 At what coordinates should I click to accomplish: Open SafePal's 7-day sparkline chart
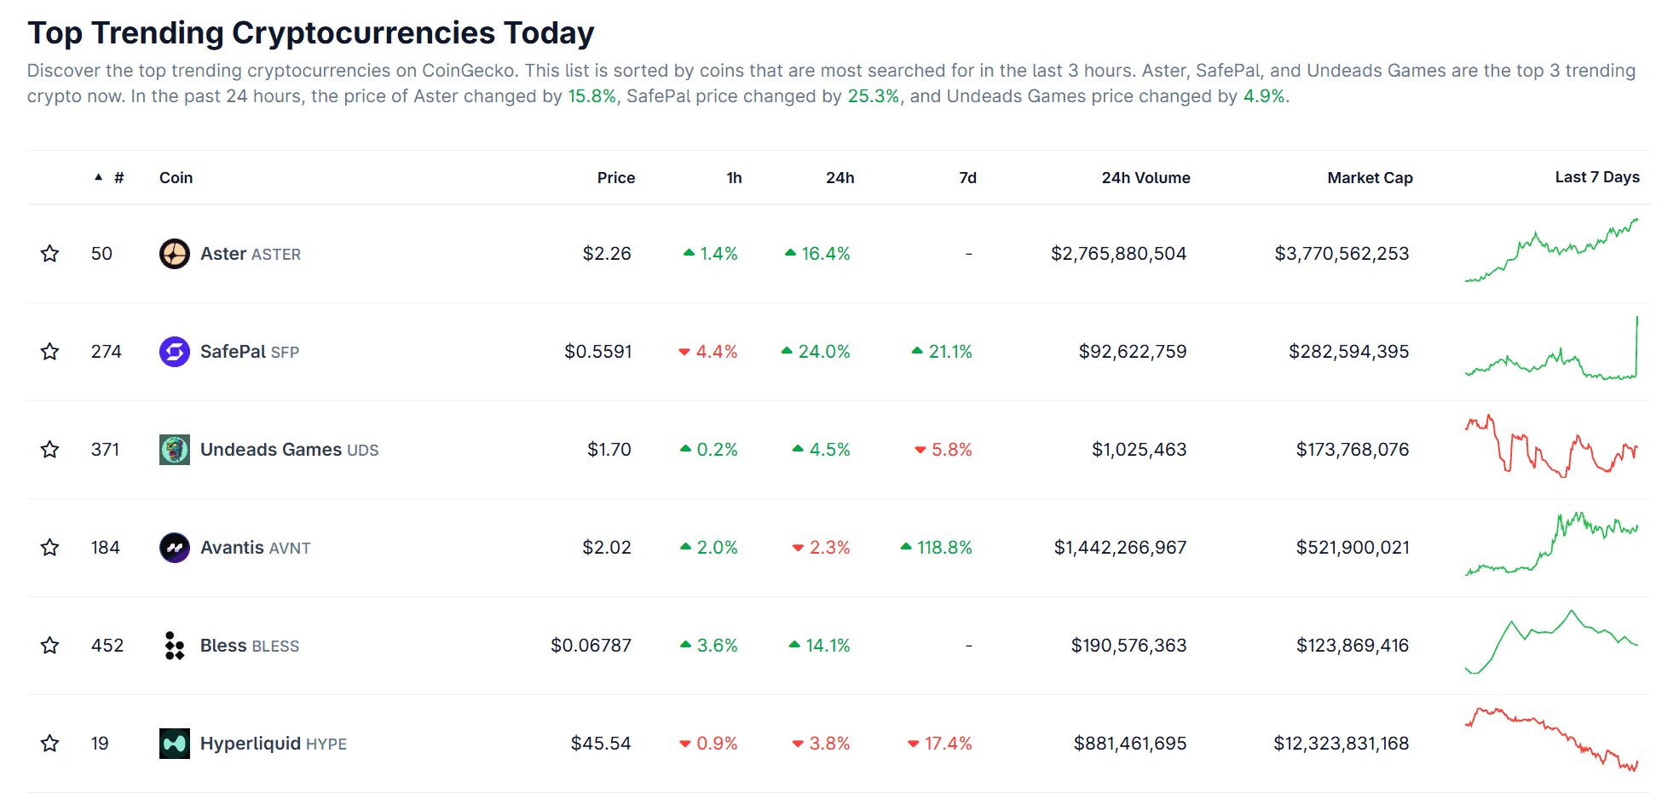point(1551,351)
